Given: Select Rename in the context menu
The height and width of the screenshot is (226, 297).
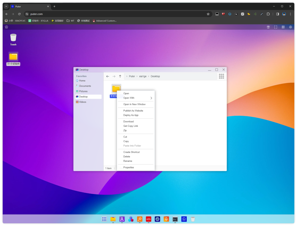Looking at the screenshot, I should [x=128, y=161].
